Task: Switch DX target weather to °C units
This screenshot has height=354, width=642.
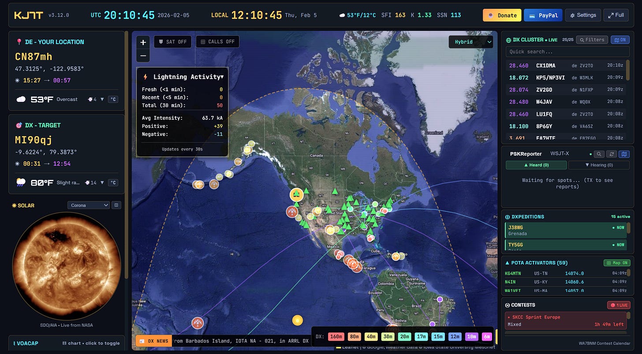Action: [113, 183]
